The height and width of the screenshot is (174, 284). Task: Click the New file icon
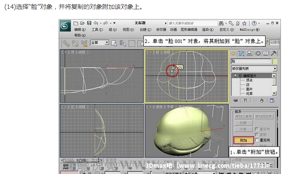click(x=76, y=23)
